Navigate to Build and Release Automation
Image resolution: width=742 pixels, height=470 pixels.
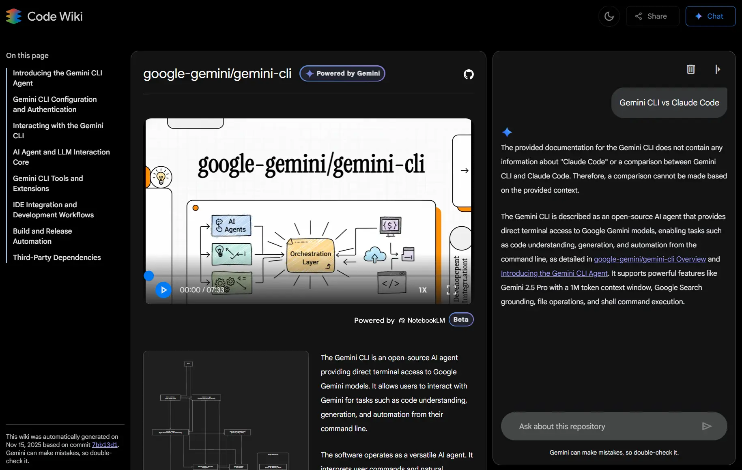tap(42, 236)
